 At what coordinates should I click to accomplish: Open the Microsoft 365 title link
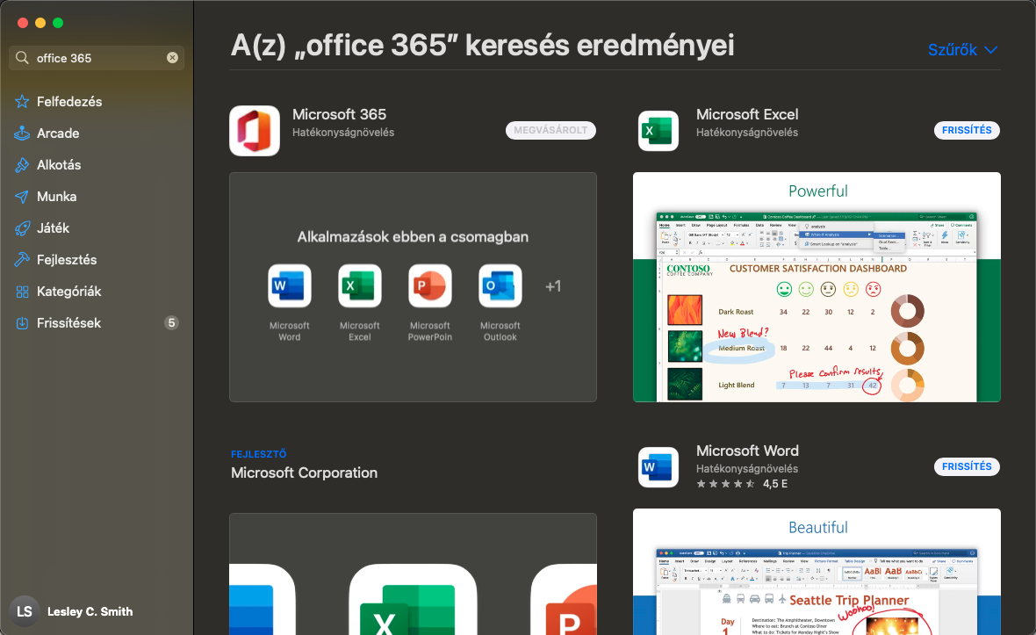339,114
